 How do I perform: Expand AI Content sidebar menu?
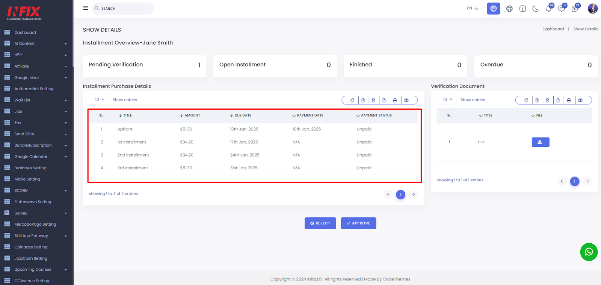(36, 44)
